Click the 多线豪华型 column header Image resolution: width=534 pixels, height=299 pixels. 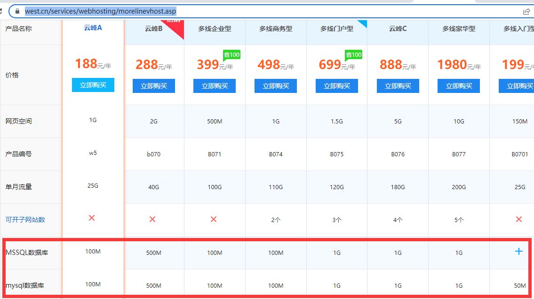click(x=459, y=29)
